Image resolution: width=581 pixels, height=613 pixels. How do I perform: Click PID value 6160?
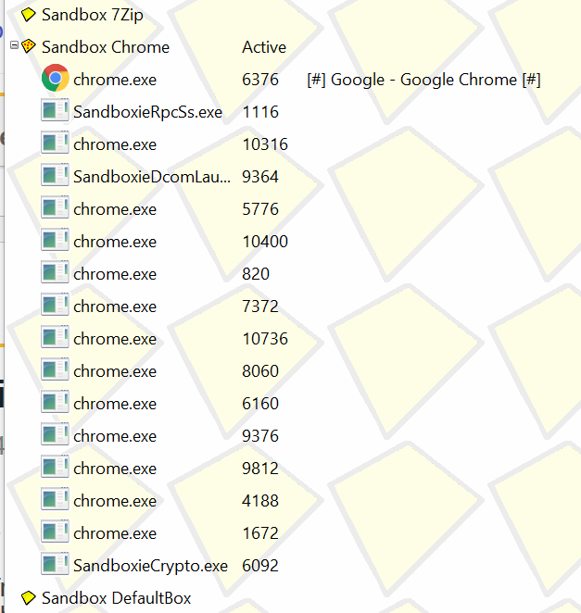coord(260,404)
